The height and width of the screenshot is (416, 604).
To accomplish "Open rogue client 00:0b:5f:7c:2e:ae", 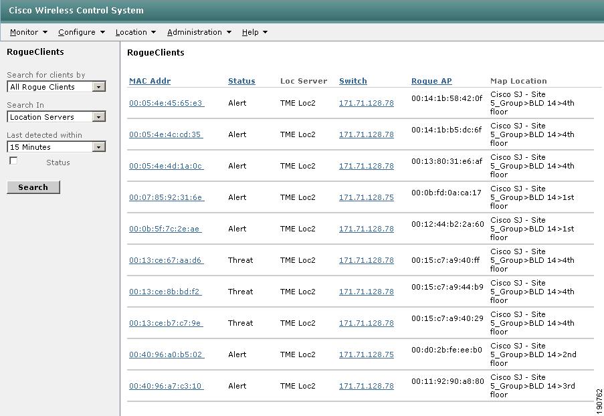I will 165,229.
